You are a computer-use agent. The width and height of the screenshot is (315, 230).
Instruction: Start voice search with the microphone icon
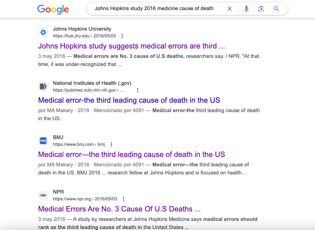pos(246,9)
